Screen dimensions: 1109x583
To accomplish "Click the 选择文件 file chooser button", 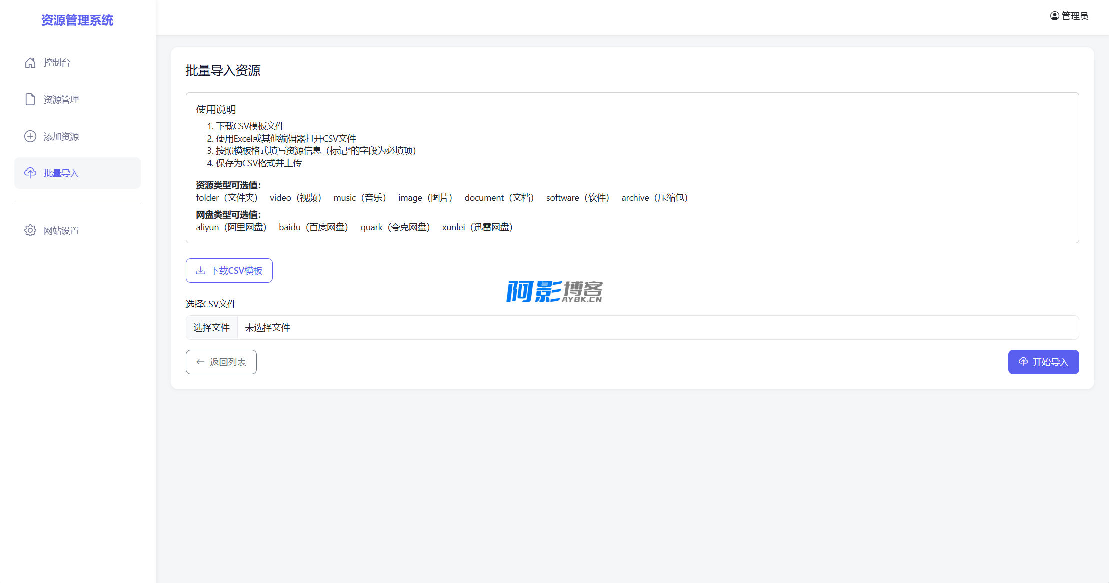I will (x=211, y=327).
